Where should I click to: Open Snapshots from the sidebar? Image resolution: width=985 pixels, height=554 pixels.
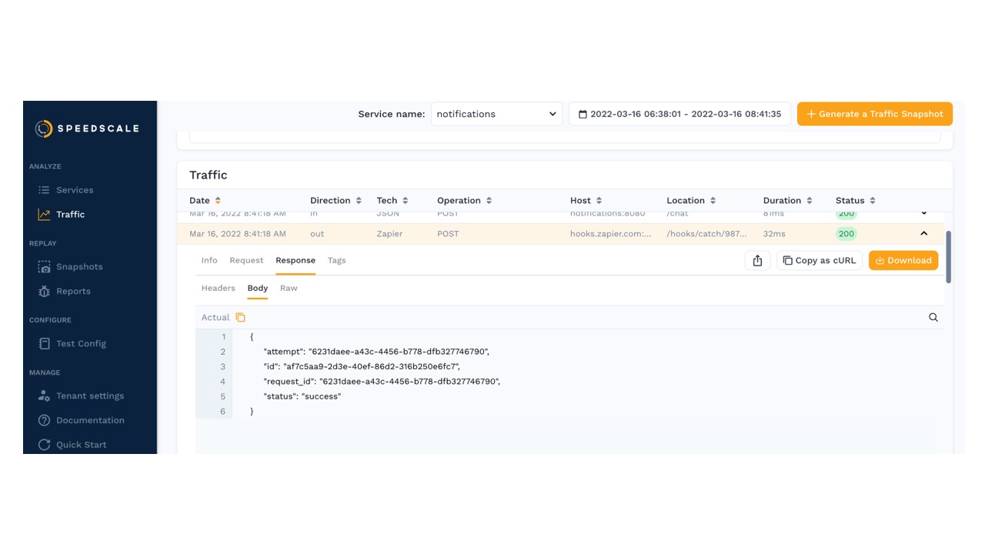(x=78, y=267)
